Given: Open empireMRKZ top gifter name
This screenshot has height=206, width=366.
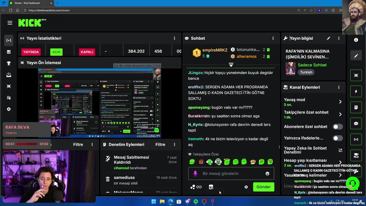Looking at the screenshot, I should coord(215,50).
